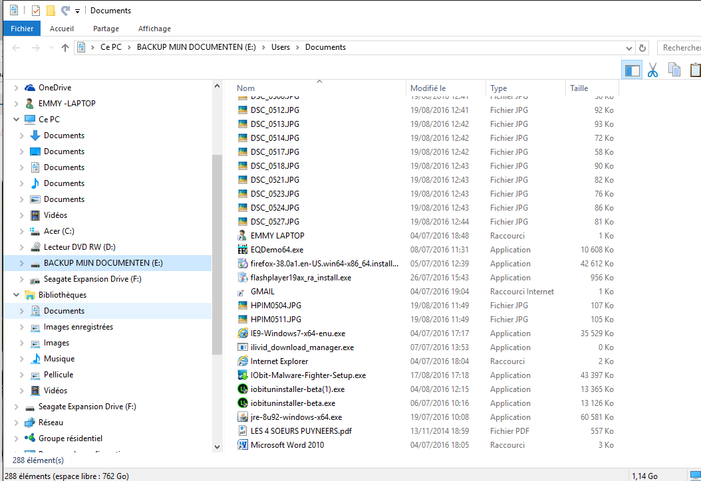This screenshot has height=481, width=701.
Task: Collapse the Ce PC tree node
Action: [17, 119]
